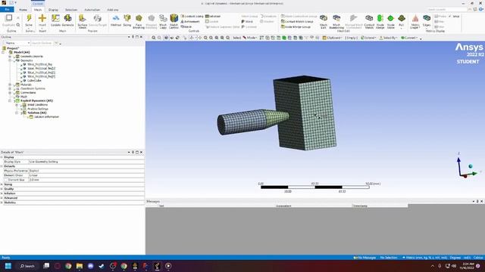Select the Face Meshing control icon
The height and width of the screenshot is (272, 485).
tap(139, 18)
